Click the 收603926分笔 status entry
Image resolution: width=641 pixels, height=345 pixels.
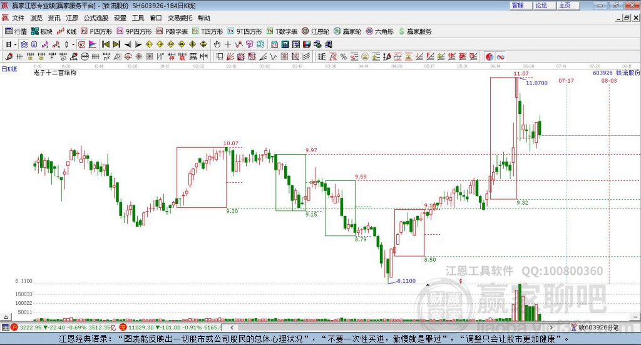(595, 327)
